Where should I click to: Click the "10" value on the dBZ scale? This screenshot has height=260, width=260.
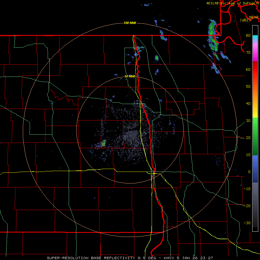(x=248, y=155)
